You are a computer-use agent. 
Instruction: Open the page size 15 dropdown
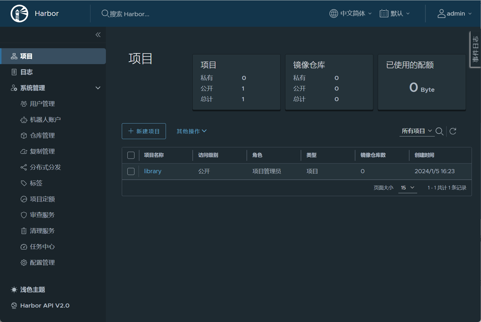coord(407,188)
